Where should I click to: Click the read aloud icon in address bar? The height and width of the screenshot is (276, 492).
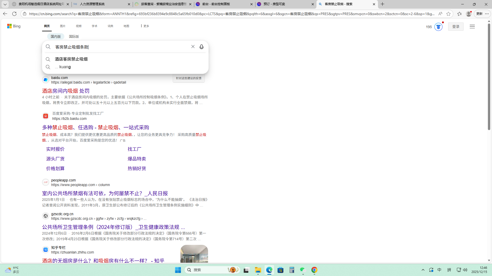tap(440, 14)
